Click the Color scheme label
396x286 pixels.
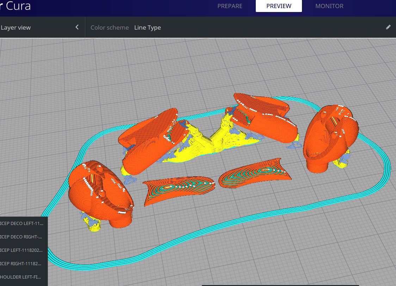click(110, 28)
